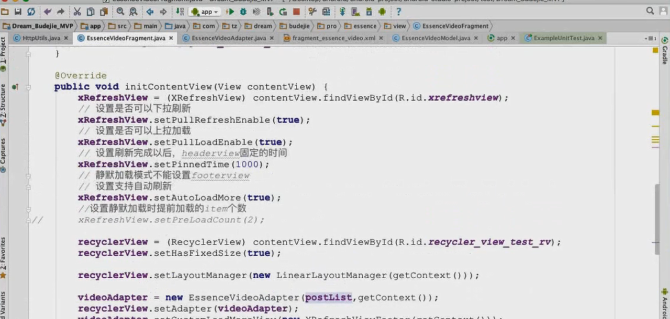Switch to EssenceVideoModel.java tab
The image size is (670, 319).
435,38
